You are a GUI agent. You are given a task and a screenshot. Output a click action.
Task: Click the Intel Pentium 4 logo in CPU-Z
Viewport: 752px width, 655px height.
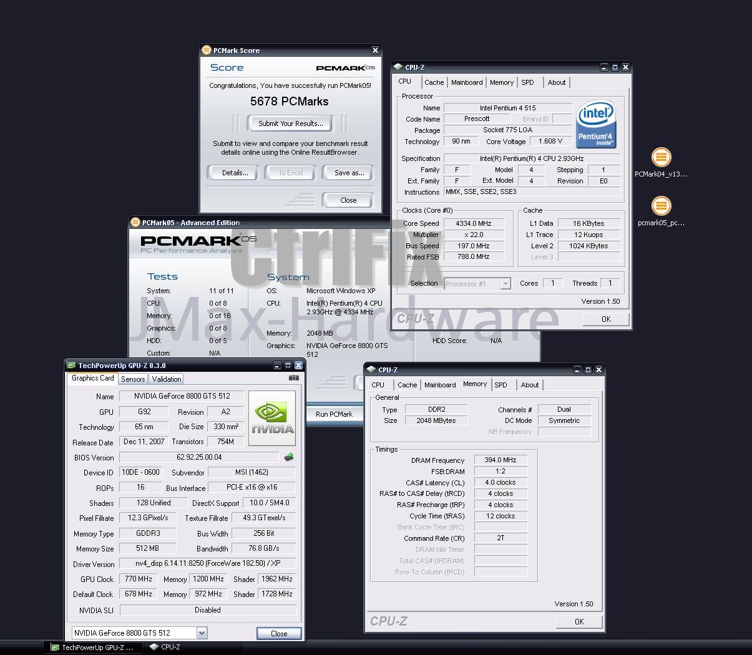tap(596, 124)
